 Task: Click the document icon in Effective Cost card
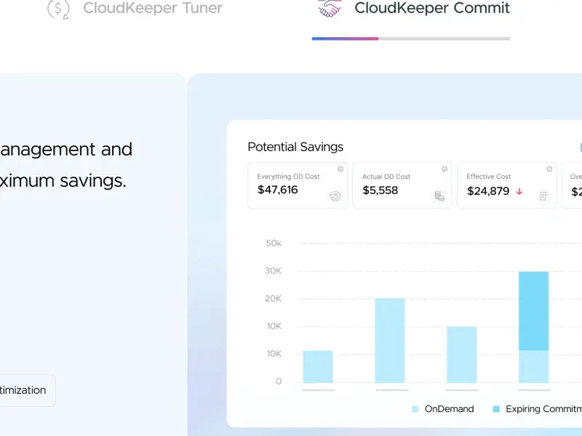point(543,195)
